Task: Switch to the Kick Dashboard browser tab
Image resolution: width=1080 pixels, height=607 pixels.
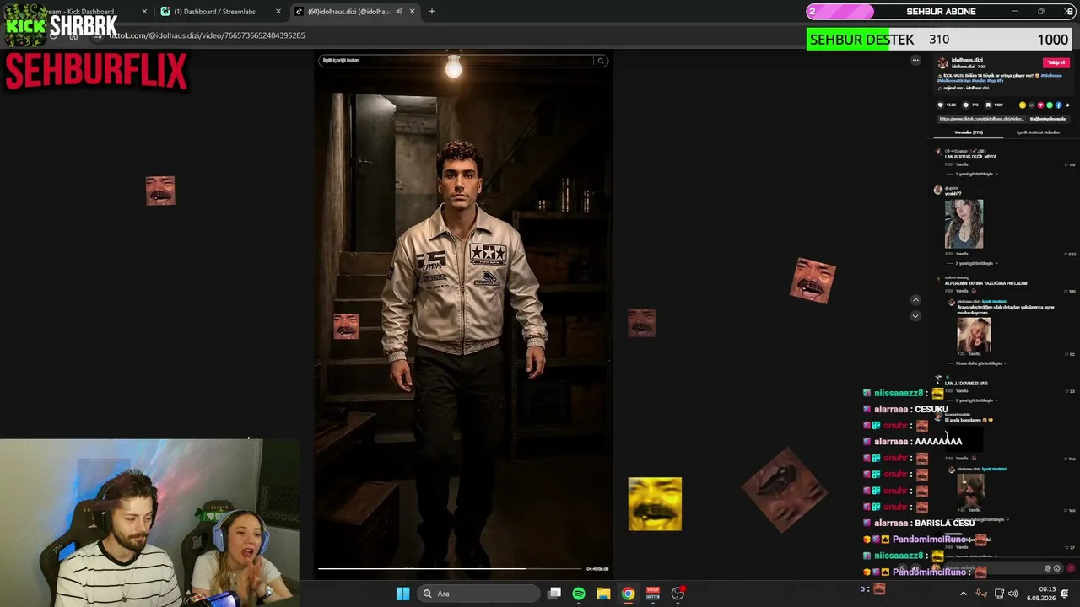Action: coord(84,12)
